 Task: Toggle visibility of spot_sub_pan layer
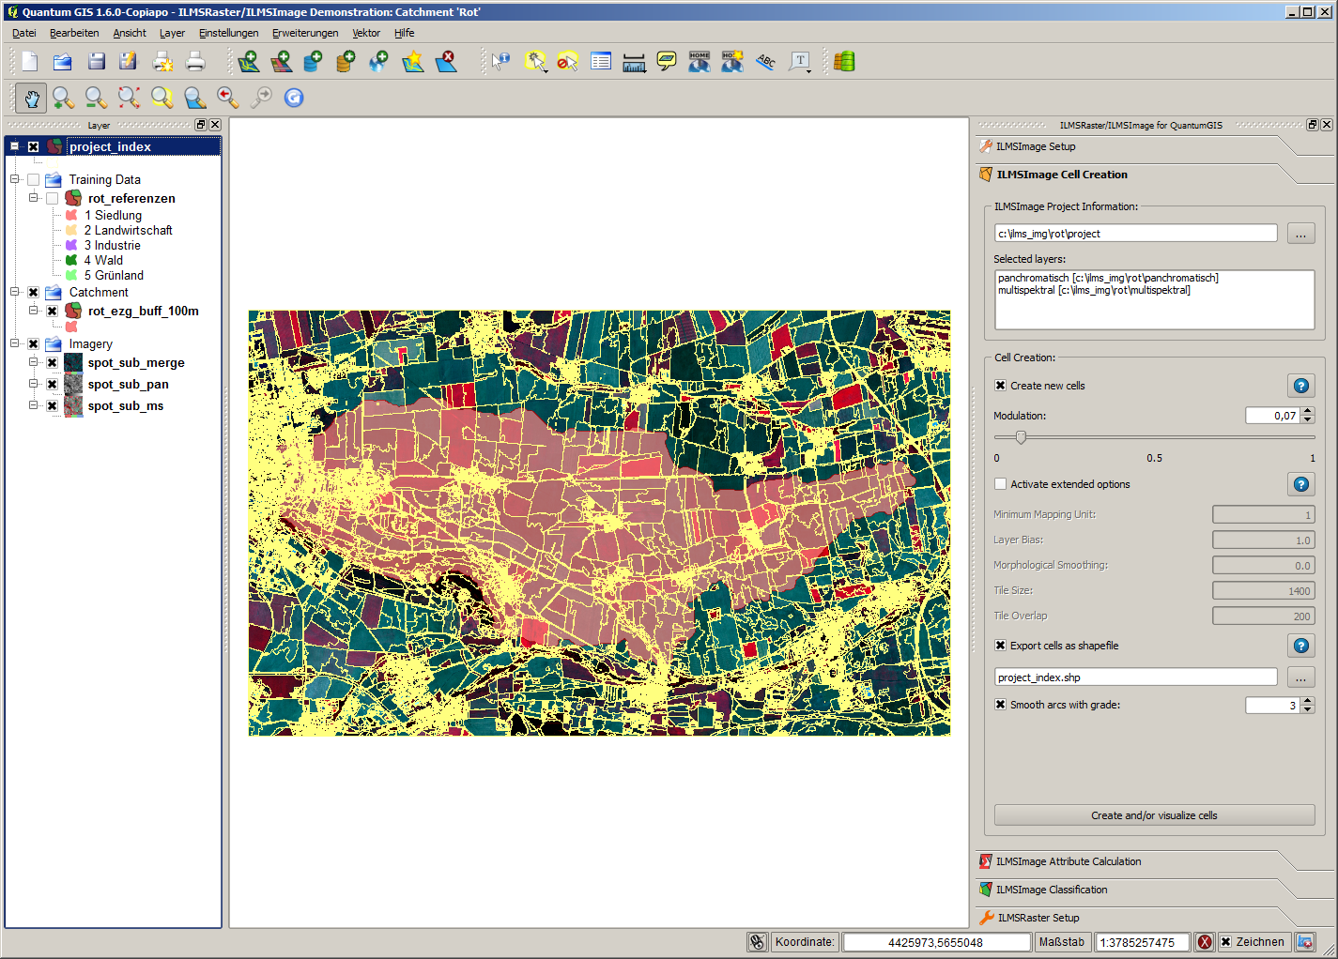click(53, 385)
